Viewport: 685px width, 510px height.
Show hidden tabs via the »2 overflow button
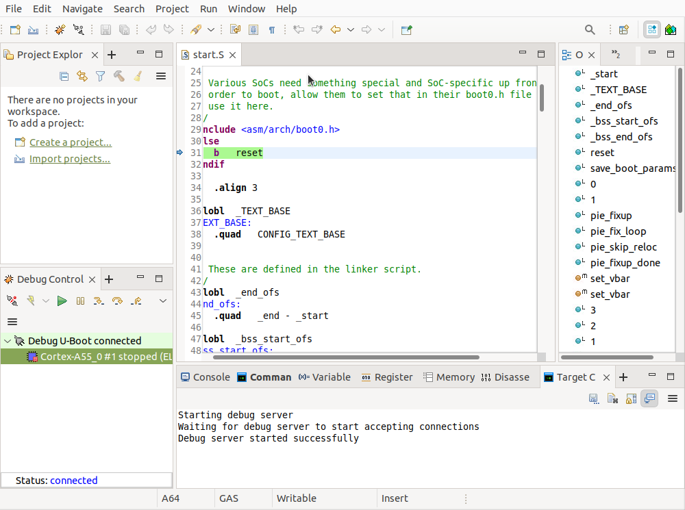pyautogui.click(x=615, y=55)
